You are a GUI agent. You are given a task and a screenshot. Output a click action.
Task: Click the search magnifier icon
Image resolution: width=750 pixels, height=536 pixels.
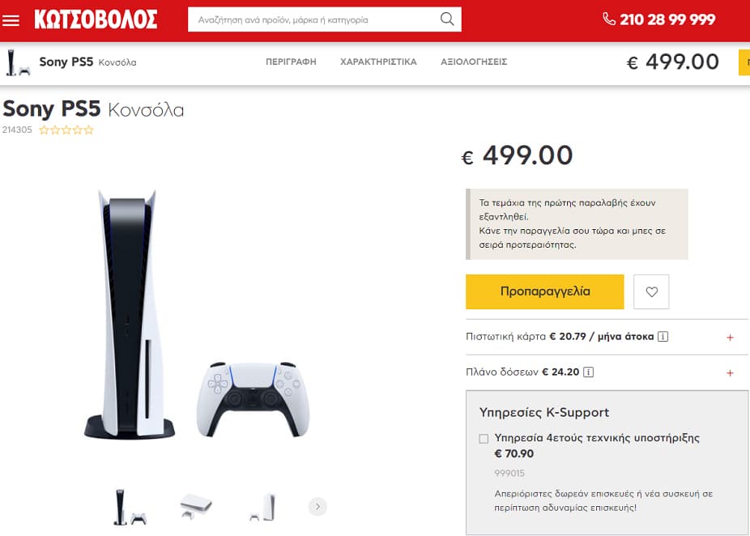447,19
